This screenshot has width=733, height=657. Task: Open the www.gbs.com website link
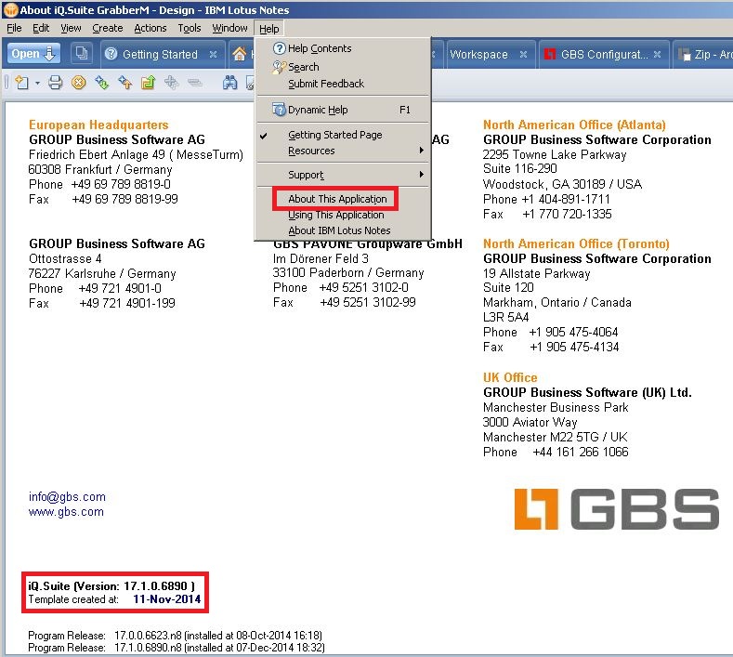tap(66, 511)
